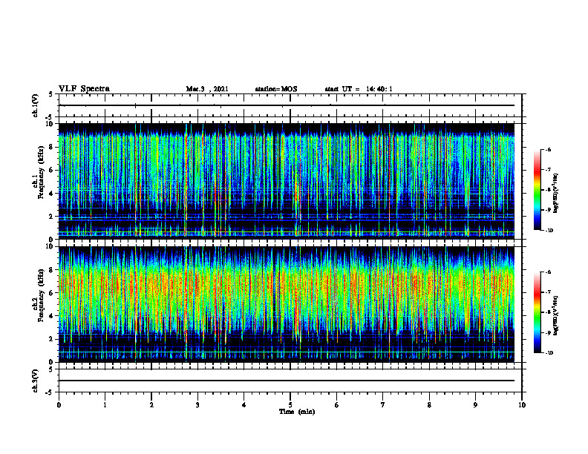588x454 pixels.
Task: Click the ch.1 PSD color bar
Action: click(537, 190)
